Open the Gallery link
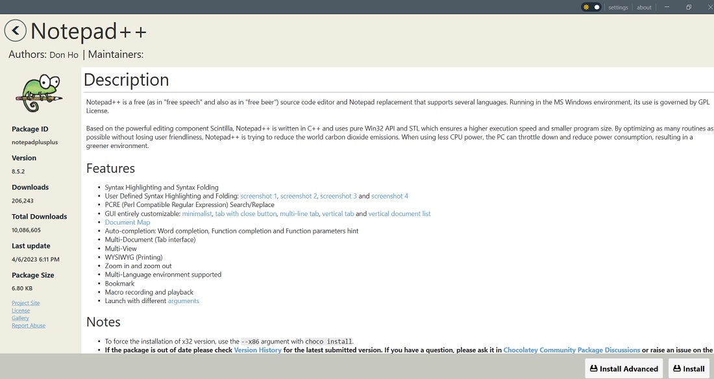This screenshot has height=379, width=714. pos(20,318)
